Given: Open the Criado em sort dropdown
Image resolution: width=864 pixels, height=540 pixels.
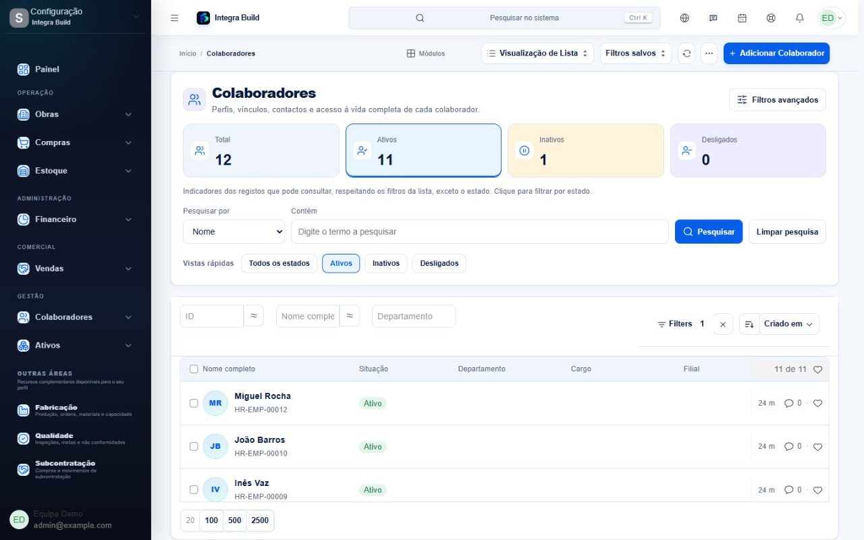Looking at the screenshot, I should (789, 325).
